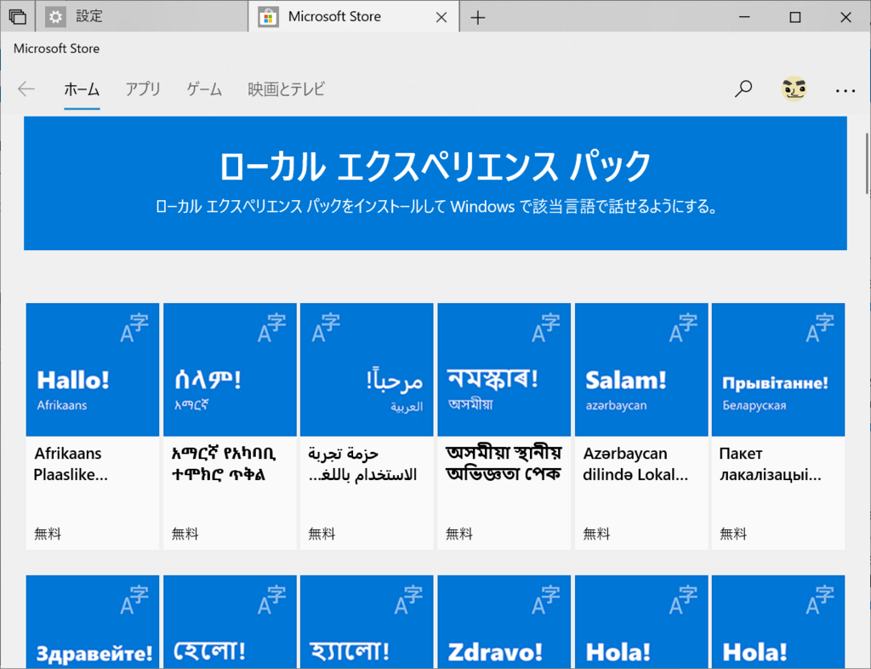Image resolution: width=871 pixels, height=669 pixels.
Task: Open the হ্যালো! language tile
Action: pyautogui.click(x=367, y=622)
